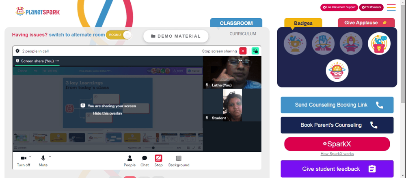Click the clipboard icon on Give student feedback
Image resolution: width=406 pixels, height=178 pixels.
372,169
